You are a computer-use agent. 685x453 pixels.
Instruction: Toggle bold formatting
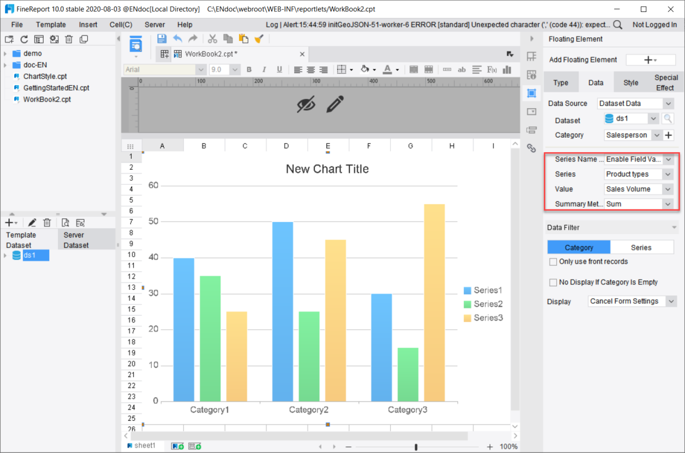(x=249, y=69)
